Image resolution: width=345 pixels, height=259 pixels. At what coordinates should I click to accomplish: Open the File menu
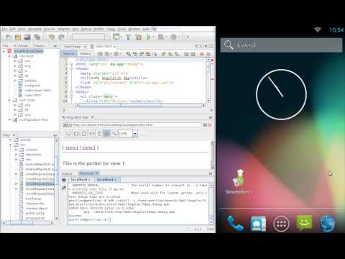(5, 29)
